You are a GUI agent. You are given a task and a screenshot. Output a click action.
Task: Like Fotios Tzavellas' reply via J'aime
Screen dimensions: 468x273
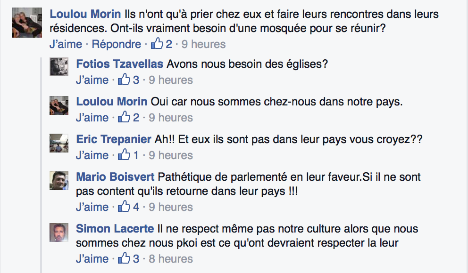[92, 80]
